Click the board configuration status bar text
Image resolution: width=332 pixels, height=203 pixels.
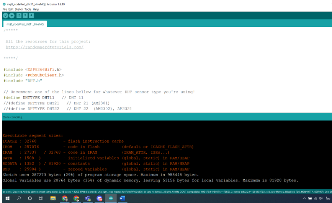point(167,192)
